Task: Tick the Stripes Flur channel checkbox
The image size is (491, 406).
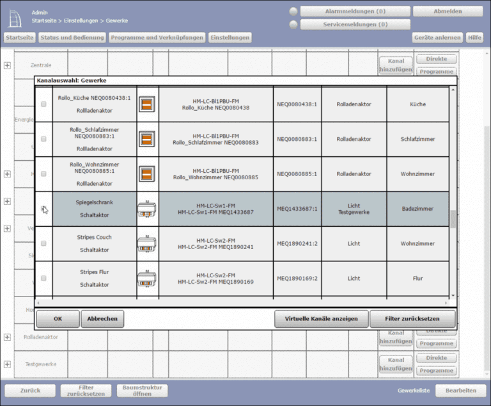Action: pos(43,279)
